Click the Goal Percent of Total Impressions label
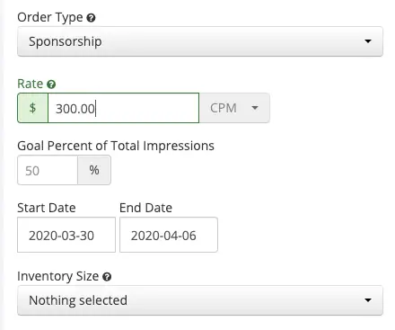Viewport: 395px width, 330px height. point(116,146)
